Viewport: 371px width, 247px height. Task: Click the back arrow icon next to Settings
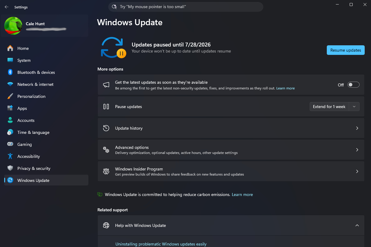[x=7, y=7]
